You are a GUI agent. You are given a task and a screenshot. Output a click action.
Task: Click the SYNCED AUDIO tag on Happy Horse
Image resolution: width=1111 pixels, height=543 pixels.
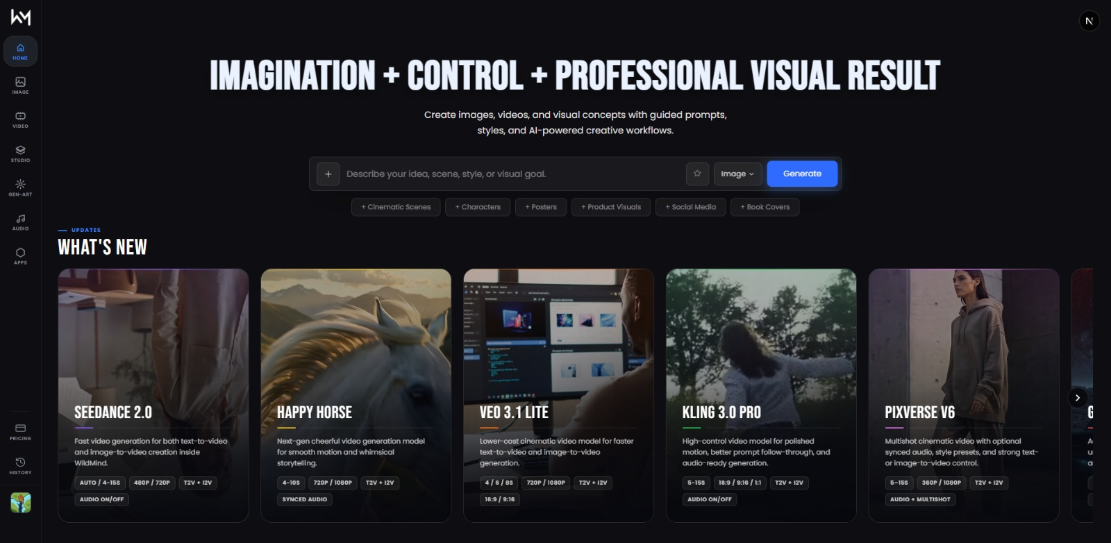tap(305, 499)
